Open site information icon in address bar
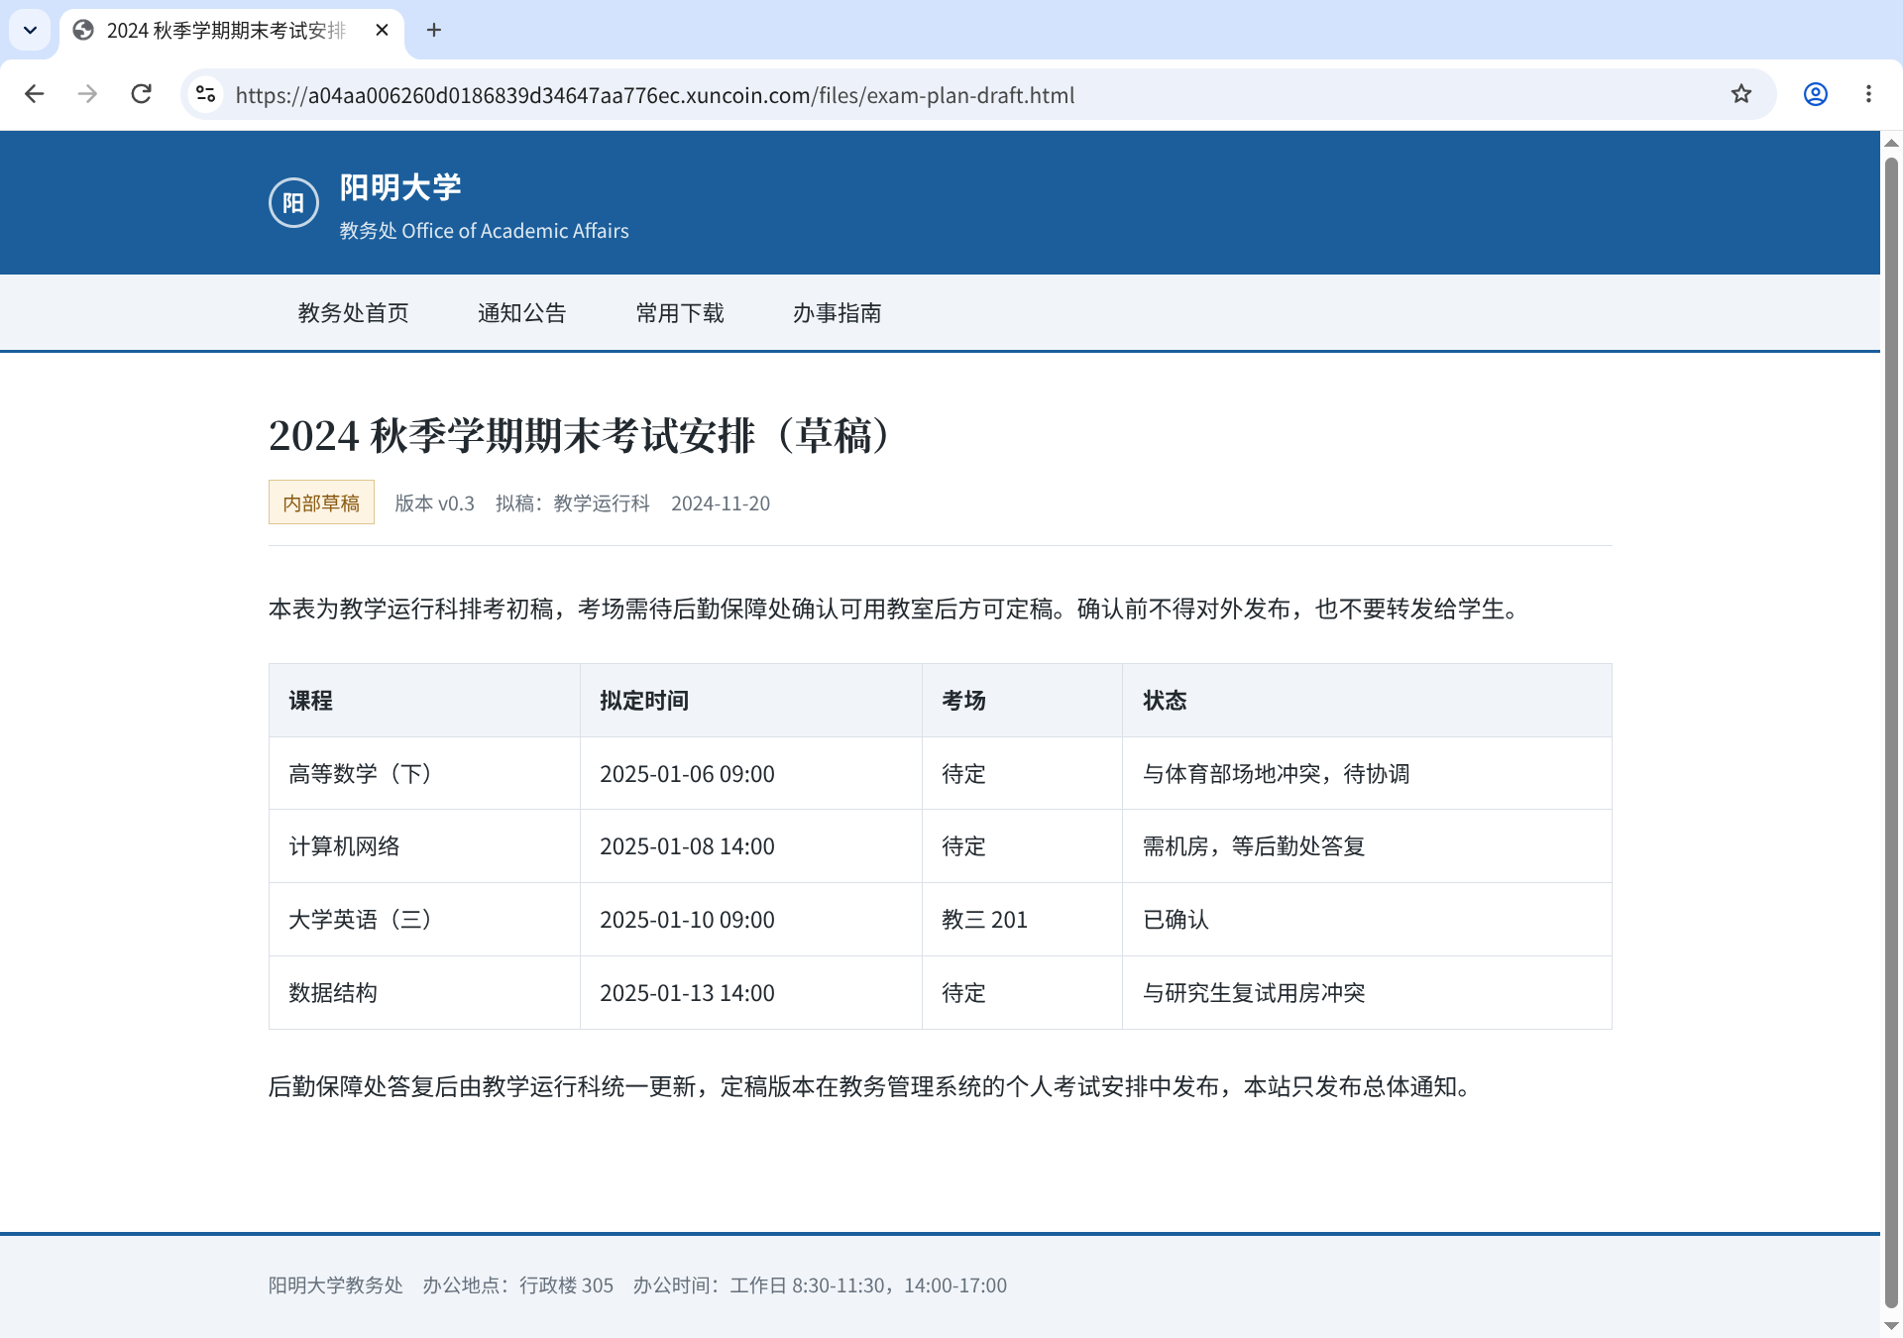This screenshot has height=1338, width=1903. [x=206, y=94]
